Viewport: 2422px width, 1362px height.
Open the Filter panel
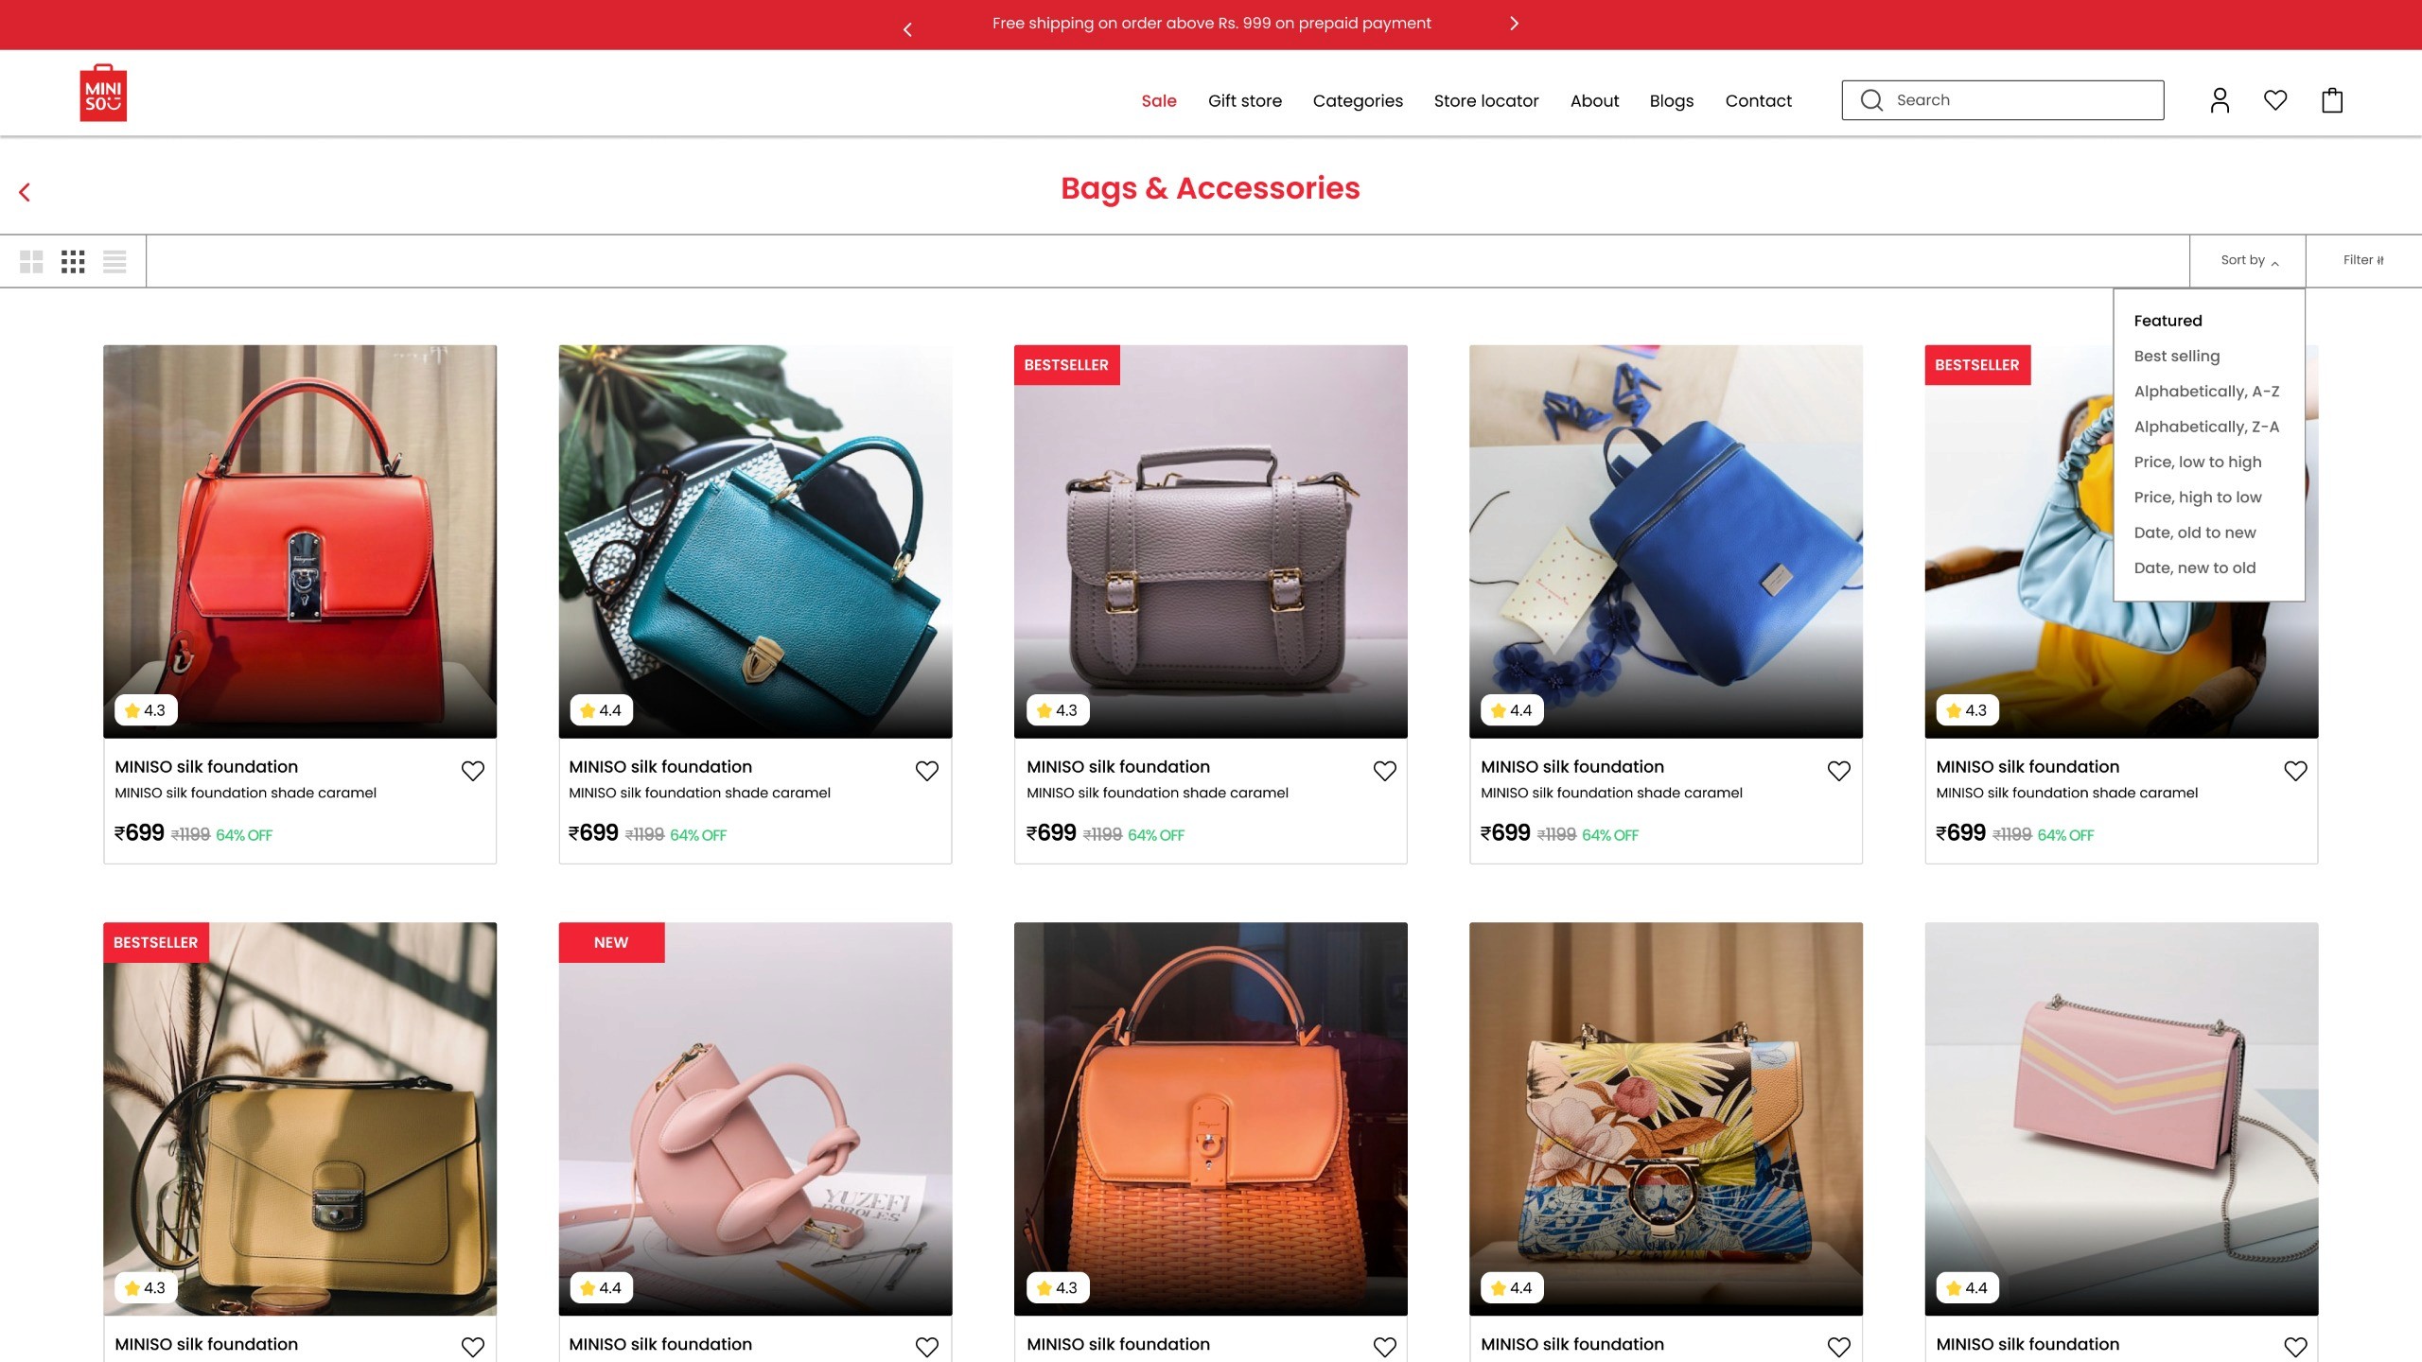[2363, 260]
